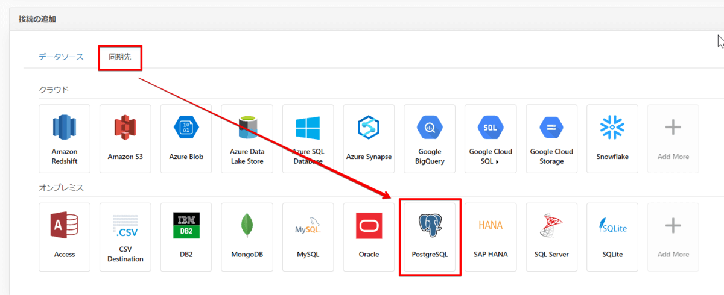This screenshot has height=295, width=724.
Task: Pick the SQLite connector tile
Action: (x=612, y=237)
